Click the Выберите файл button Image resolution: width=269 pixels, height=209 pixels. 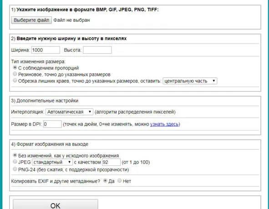[x=31, y=20]
